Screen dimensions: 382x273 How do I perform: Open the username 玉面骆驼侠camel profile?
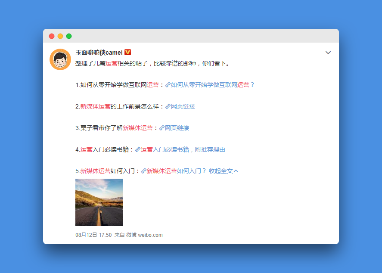coord(99,53)
